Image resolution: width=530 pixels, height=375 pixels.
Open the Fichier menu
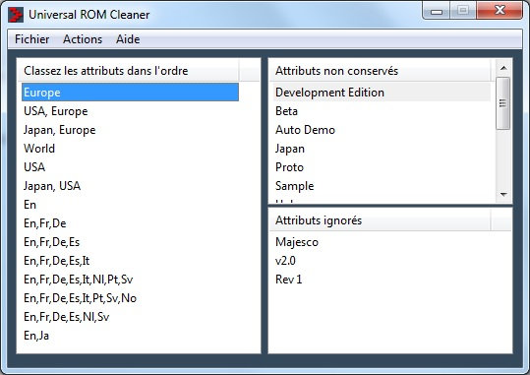pos(32,39)
